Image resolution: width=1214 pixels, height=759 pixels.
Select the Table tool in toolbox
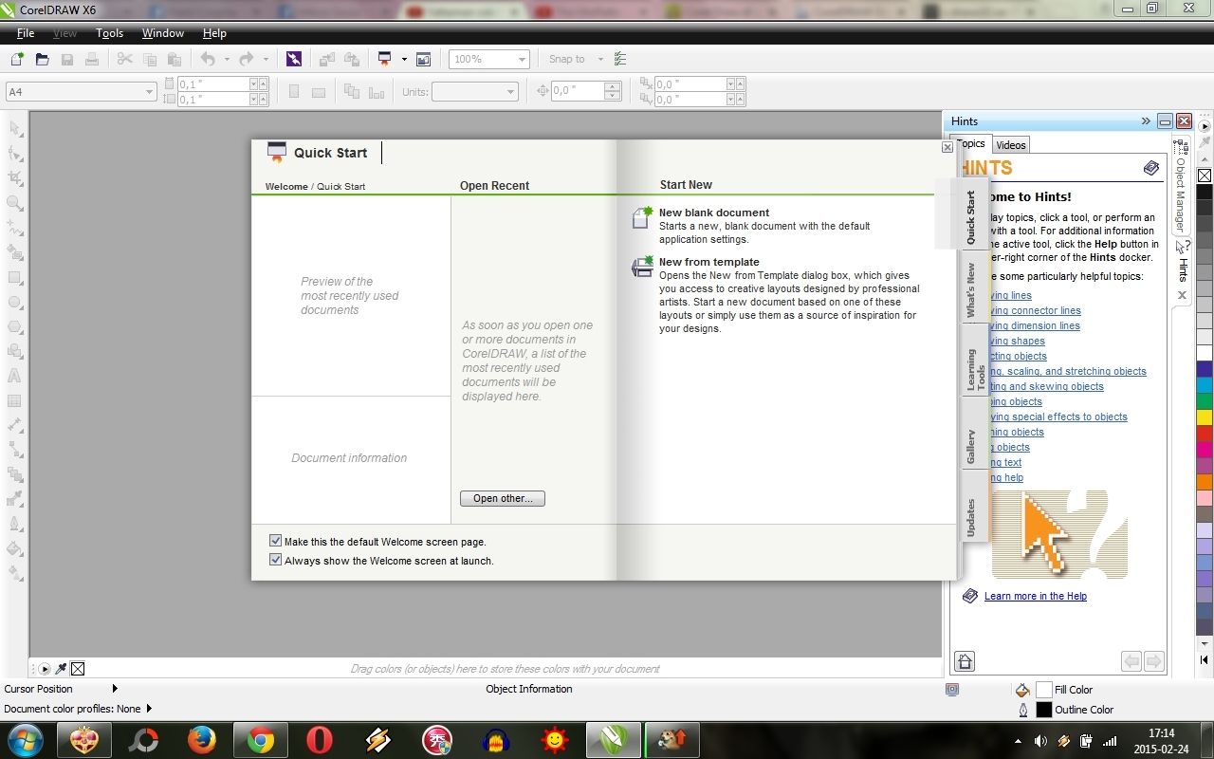pyautogui.click(x=14, y=400)
